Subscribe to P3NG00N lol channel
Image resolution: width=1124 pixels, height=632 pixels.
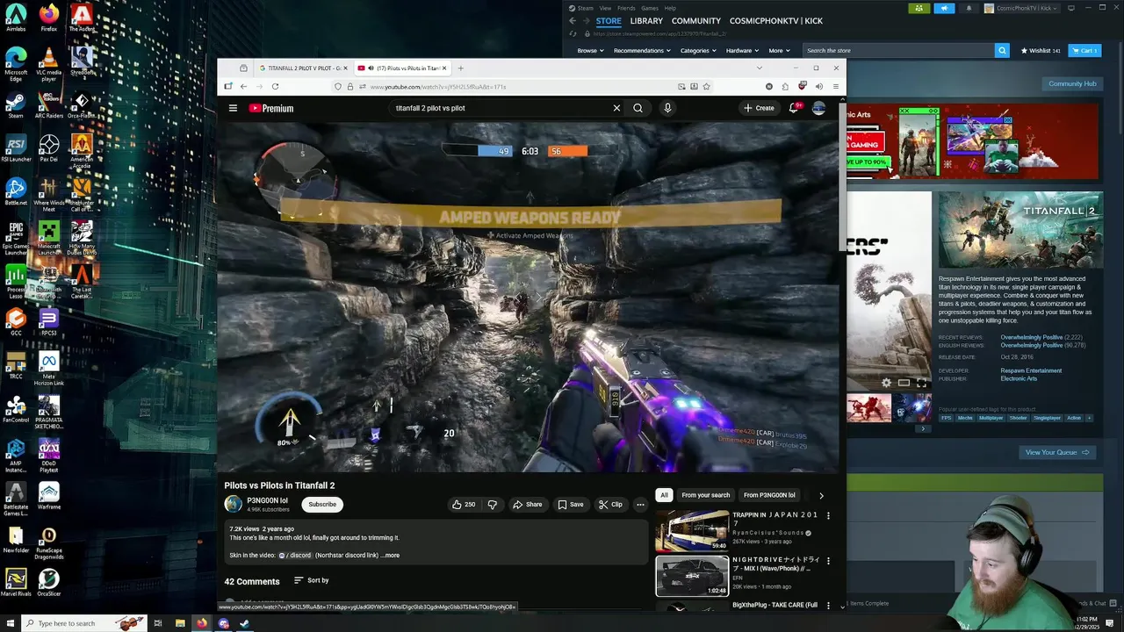click(x=322, y=504)
